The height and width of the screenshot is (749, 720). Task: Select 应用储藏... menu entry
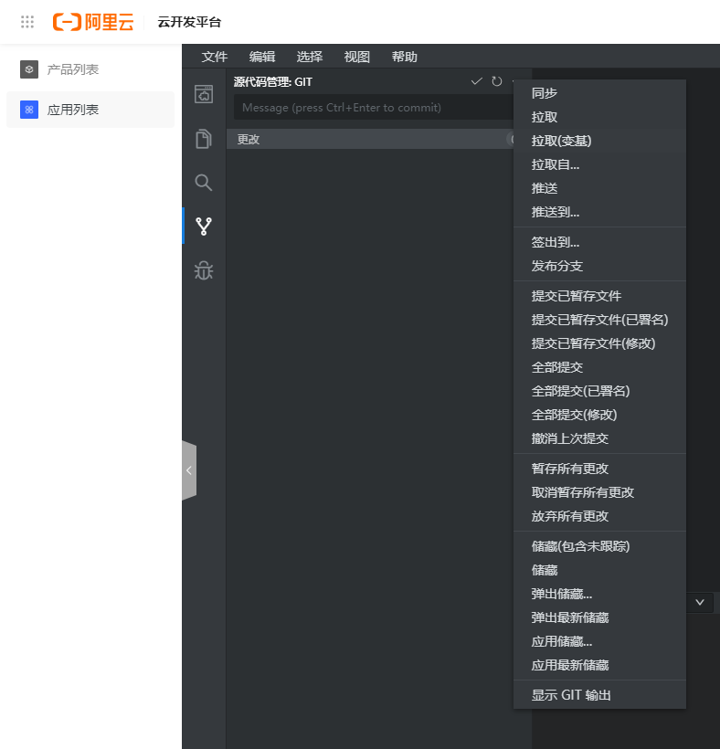(599, 641)
